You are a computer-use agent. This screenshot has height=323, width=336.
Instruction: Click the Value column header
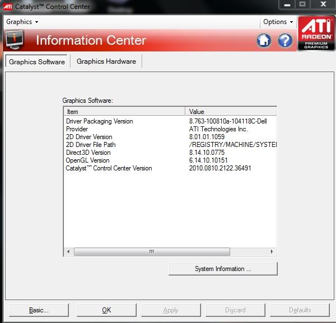(x=231, y=112)
